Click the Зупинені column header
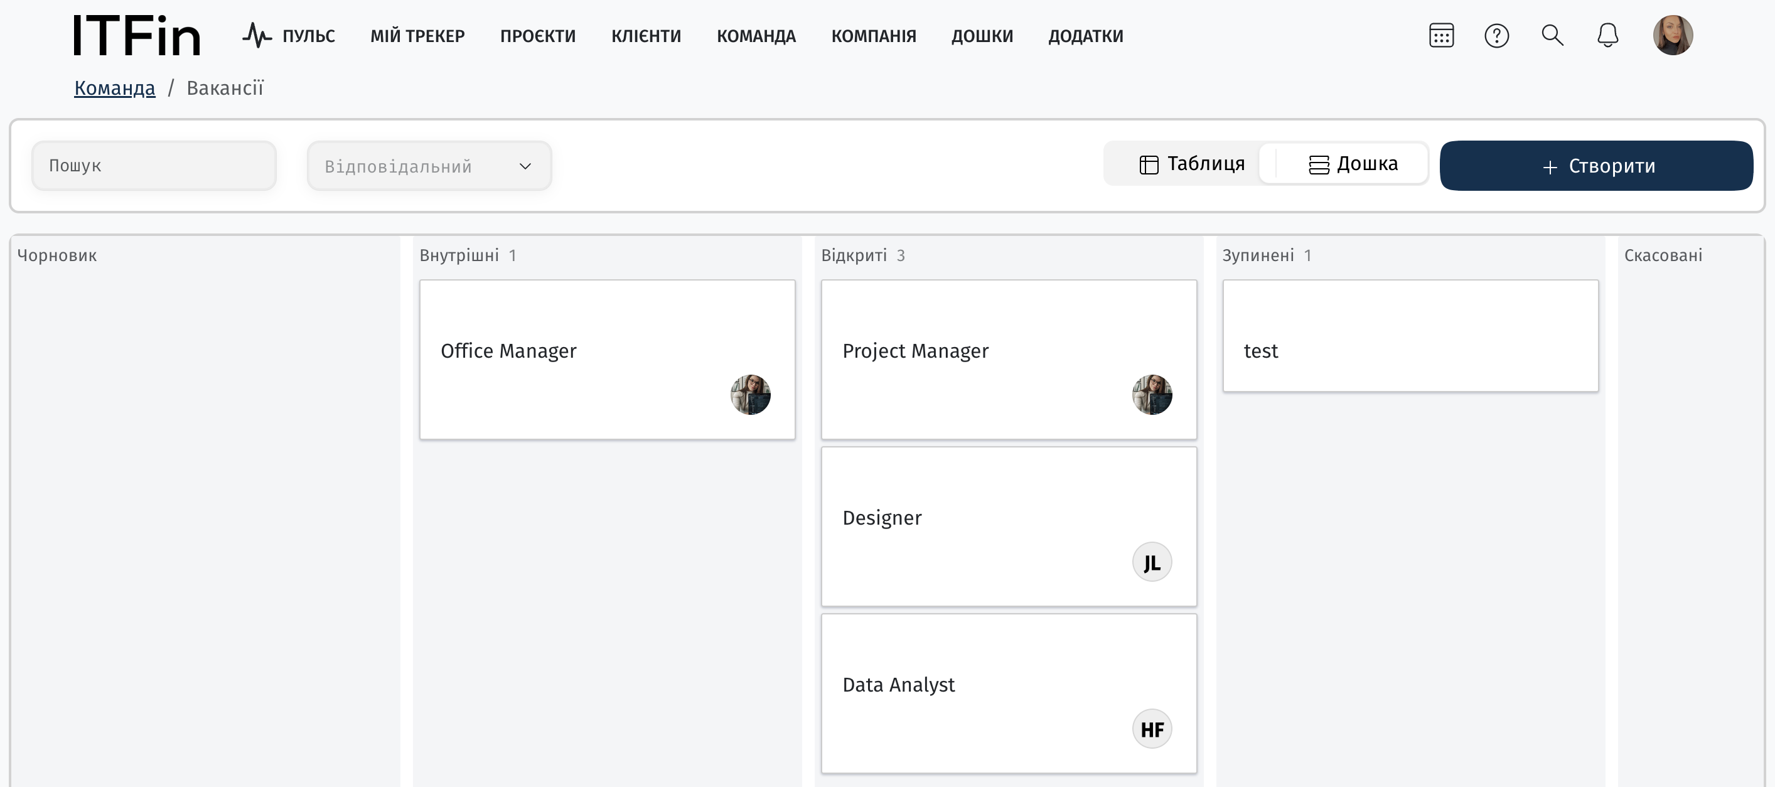 [x=1258, y=255]
